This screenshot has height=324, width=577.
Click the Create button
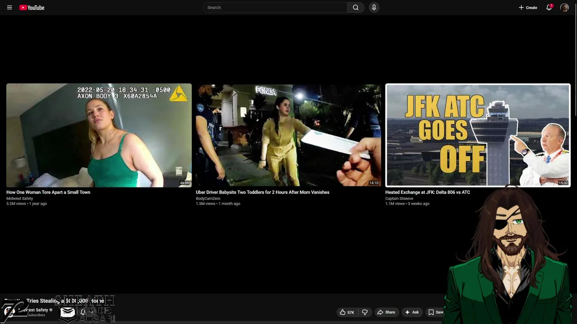tap(528, 8)
